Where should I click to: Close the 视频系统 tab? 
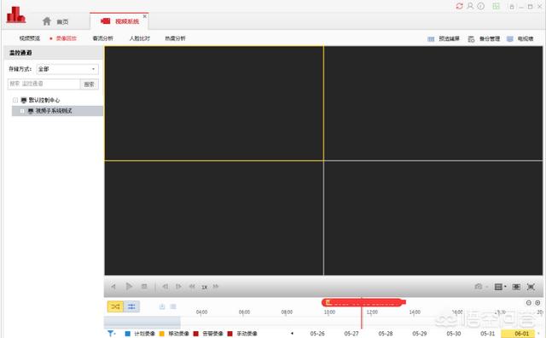point(145,16)
